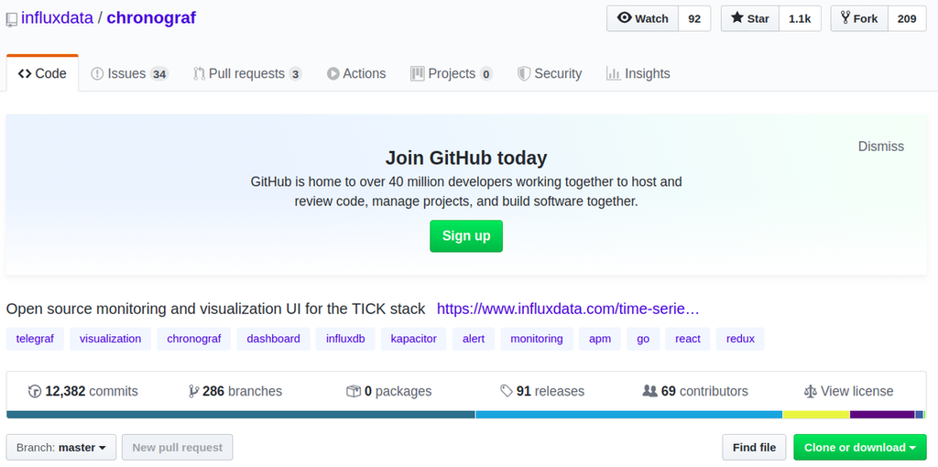Viewport: 938px width, 467px height.
Task: Click the releases tag icon
Action: (x=506, y=392)
